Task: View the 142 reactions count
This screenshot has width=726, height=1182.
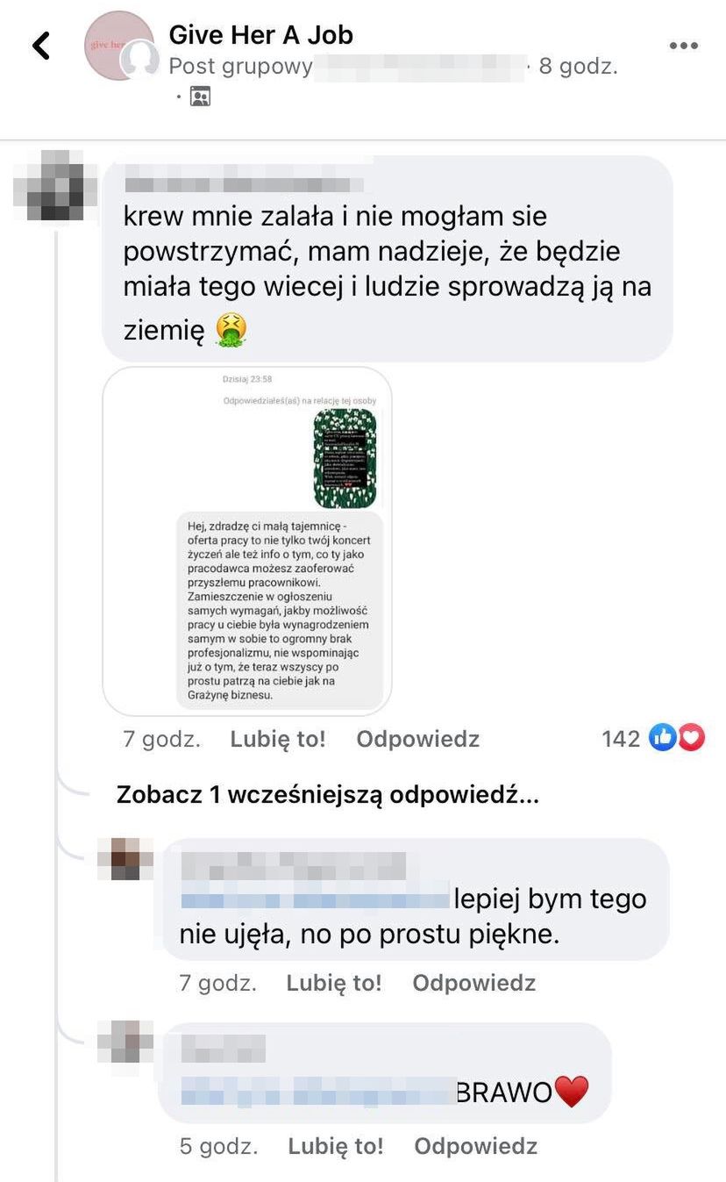Action: [621, 739]
